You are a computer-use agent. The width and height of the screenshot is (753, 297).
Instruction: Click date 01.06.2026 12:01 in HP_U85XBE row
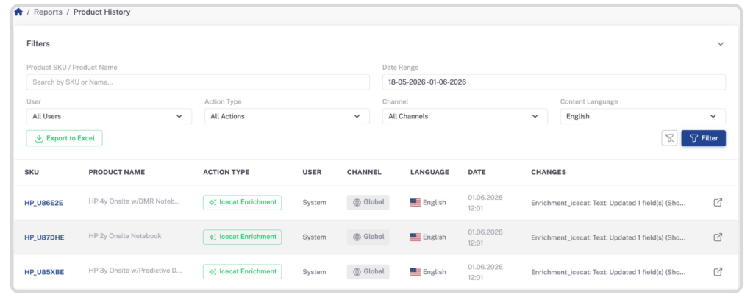tap(485, 272)
